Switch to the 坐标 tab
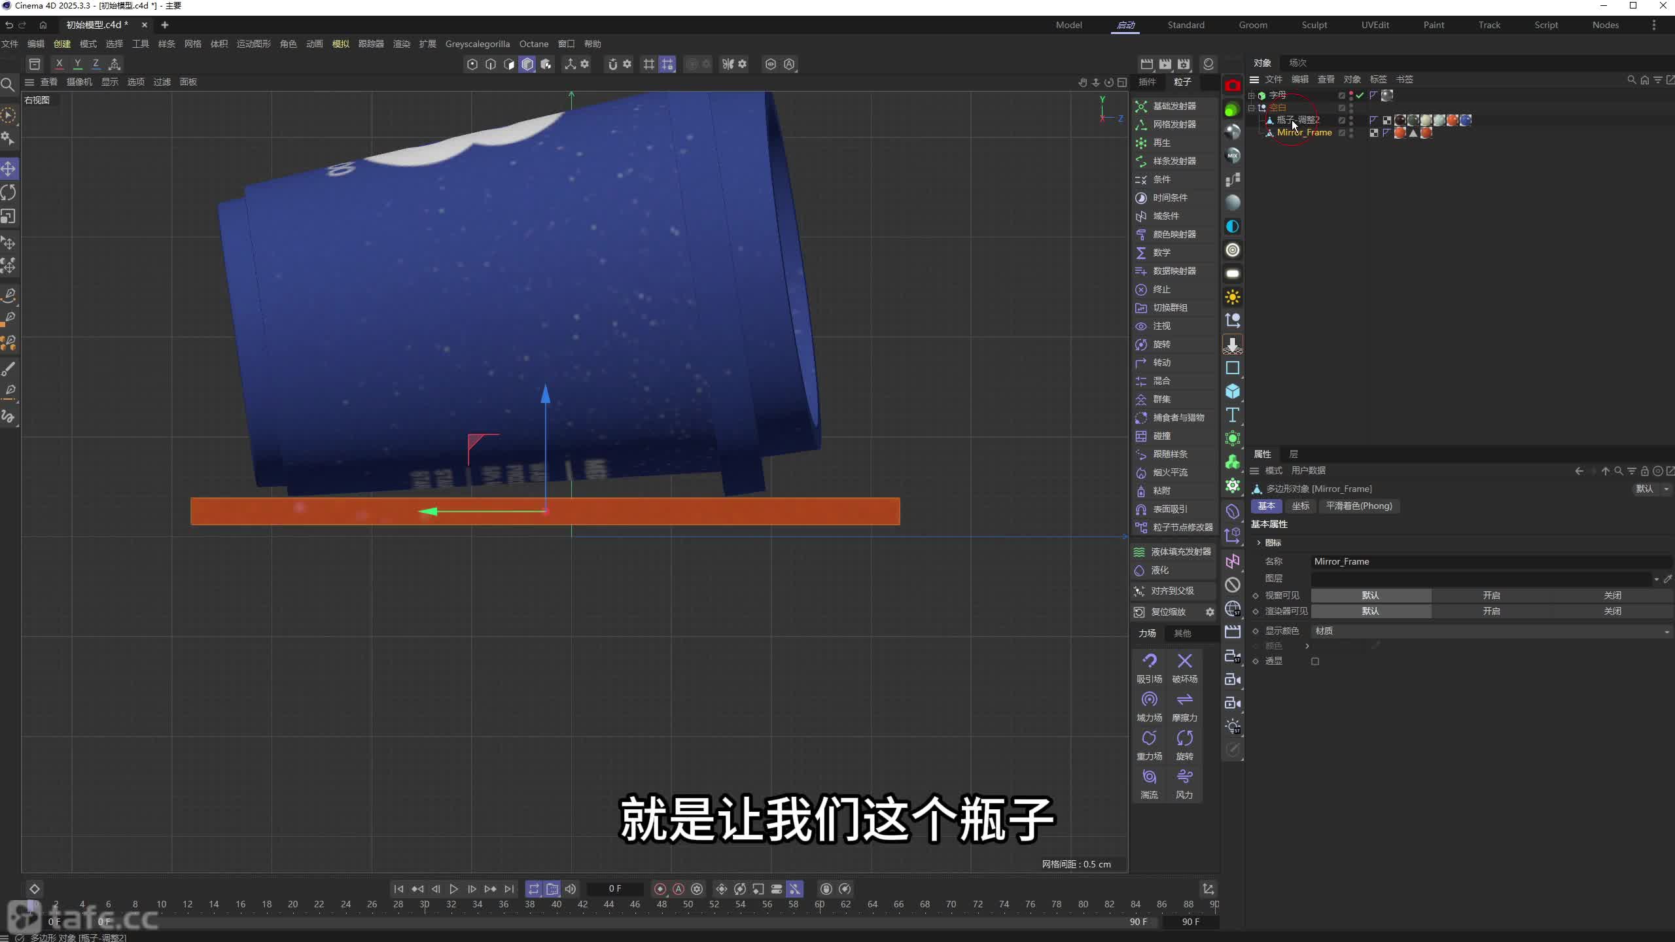 point(1300,506)
